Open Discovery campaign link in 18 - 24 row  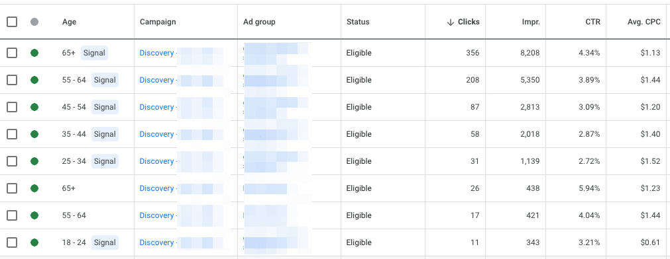click(x=156, y=242)
